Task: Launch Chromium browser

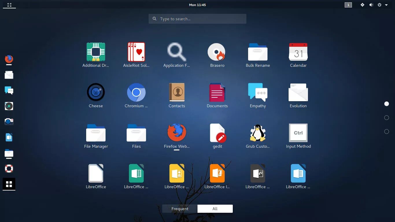Action: click(x=136, y=92)
